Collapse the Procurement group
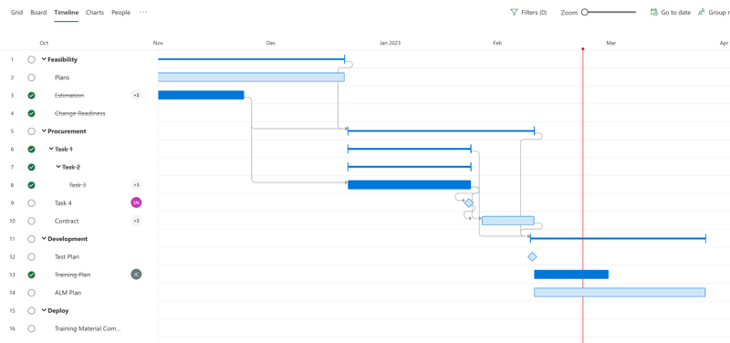Image resolution: width=730 pixels, height=343 pixels. coord(44,131)
